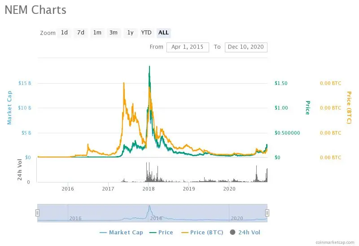Click the Market Cap vertical axis title

[x=9, y=108]
